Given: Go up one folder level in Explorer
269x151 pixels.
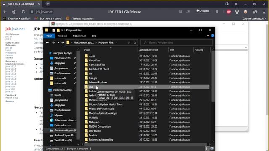Looking at the screenshot, I should (63, 43).
